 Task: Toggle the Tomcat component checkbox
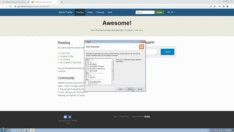(91, 71)
